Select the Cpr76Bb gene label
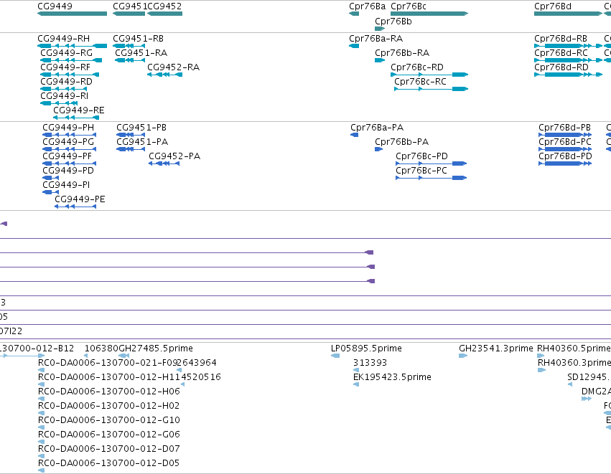Screen dimensions: 611x474 click(393, 22)
